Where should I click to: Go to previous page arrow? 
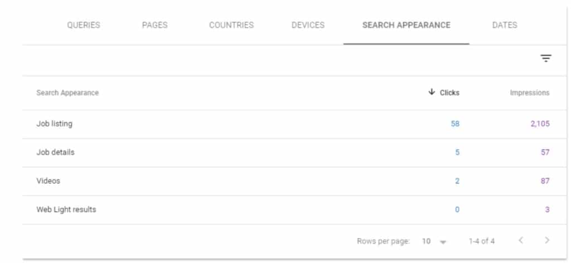click(x=521, y=241)
